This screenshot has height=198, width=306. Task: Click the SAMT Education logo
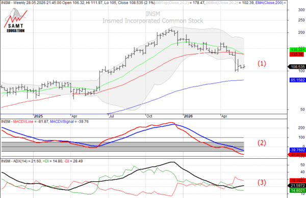click(x=16, y=20)
